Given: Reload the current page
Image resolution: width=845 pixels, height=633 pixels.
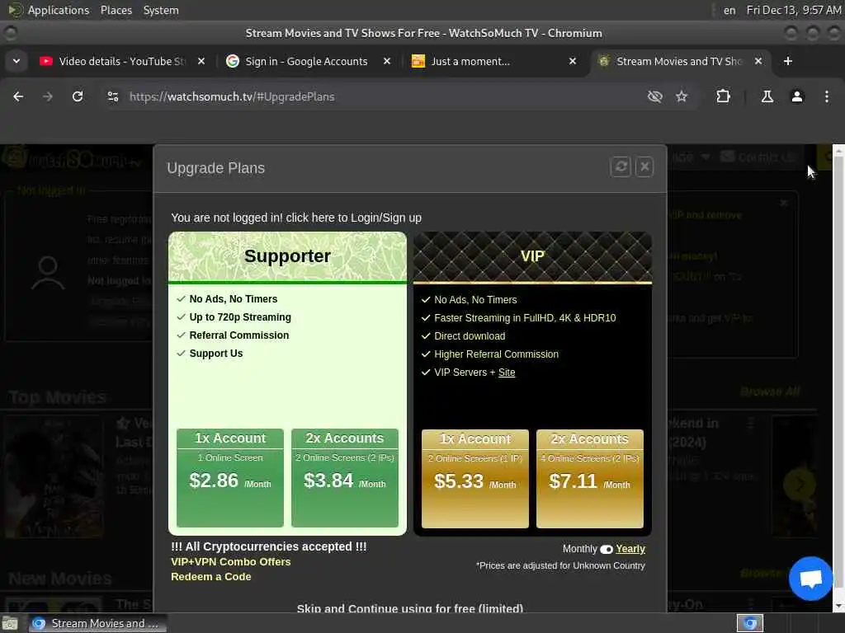Looking at the screenshot, I should click(x=78, y=96).
